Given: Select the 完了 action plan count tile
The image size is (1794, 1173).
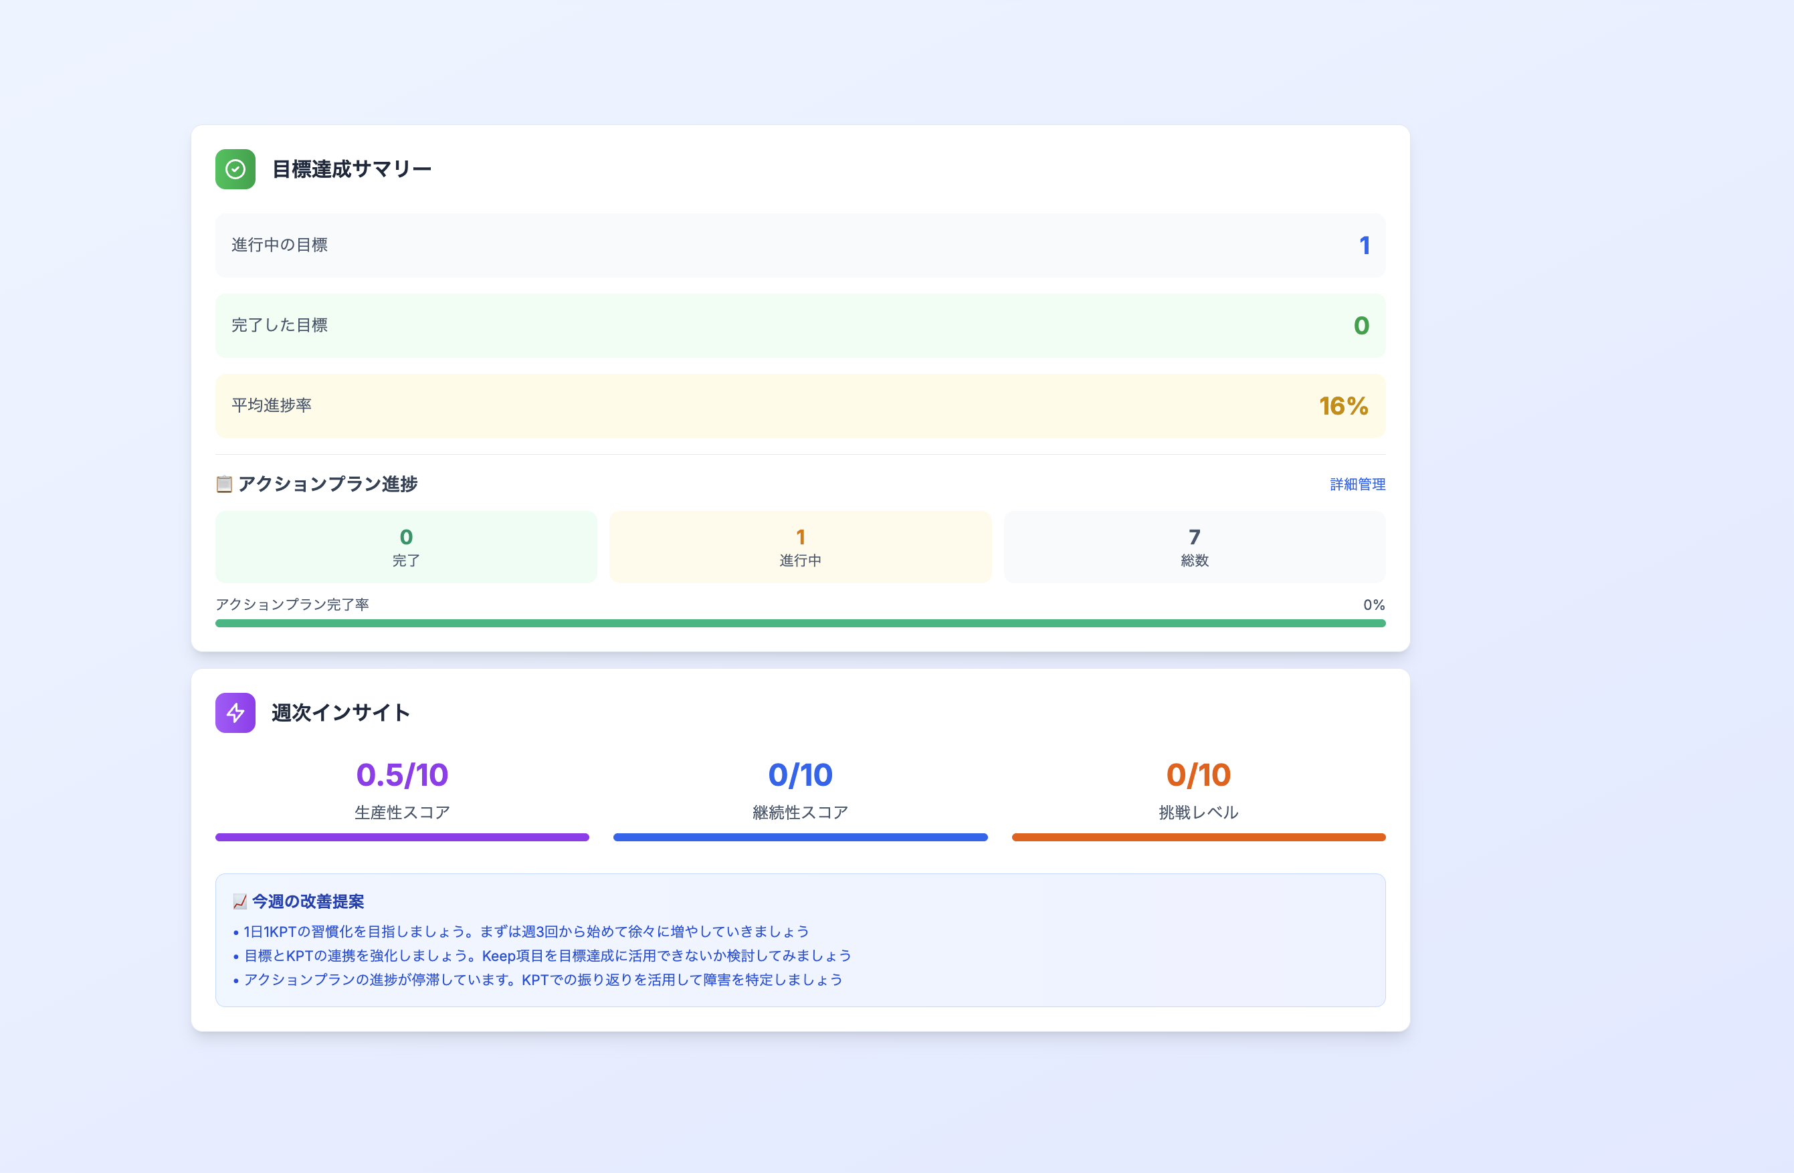Looking at the screenshot, I should point(405,546).
